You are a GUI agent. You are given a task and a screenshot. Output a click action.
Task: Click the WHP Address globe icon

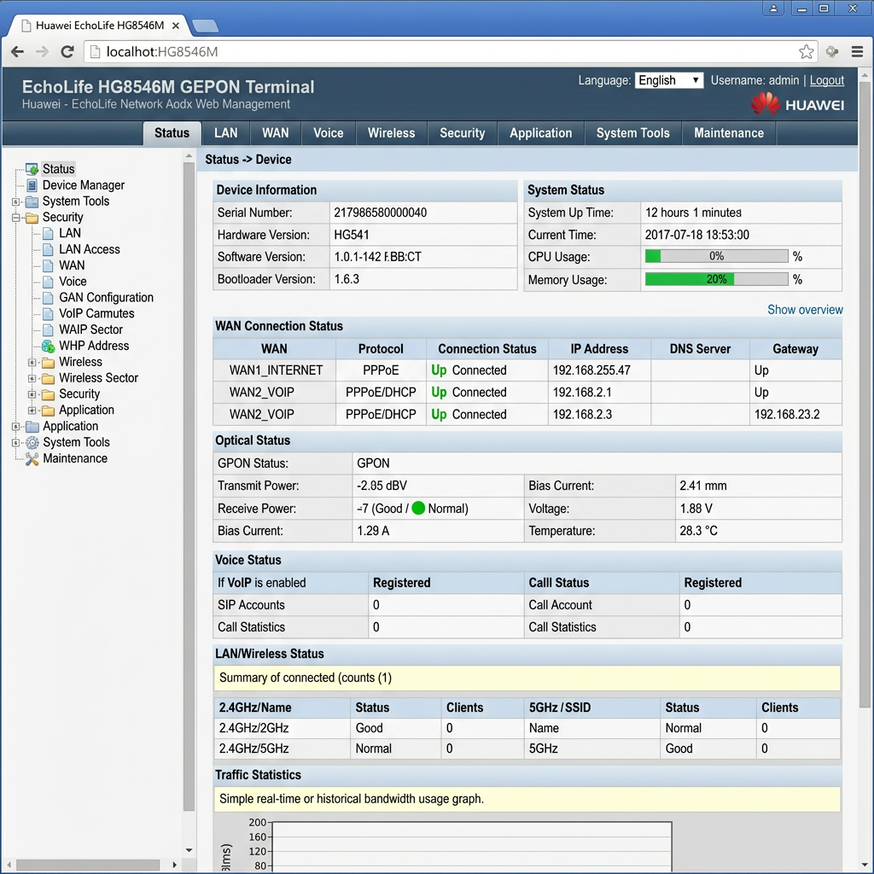point(48,347)
